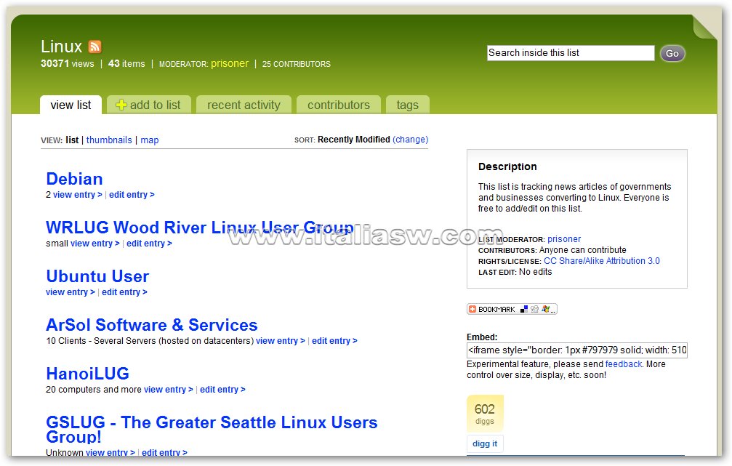Click the text 'Anyone can contribute'
Image resolution: width=732 pixels, height=466 pixels.
582,250
